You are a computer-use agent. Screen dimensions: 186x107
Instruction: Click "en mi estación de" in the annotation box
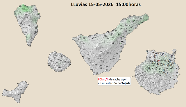coord(109,83)
